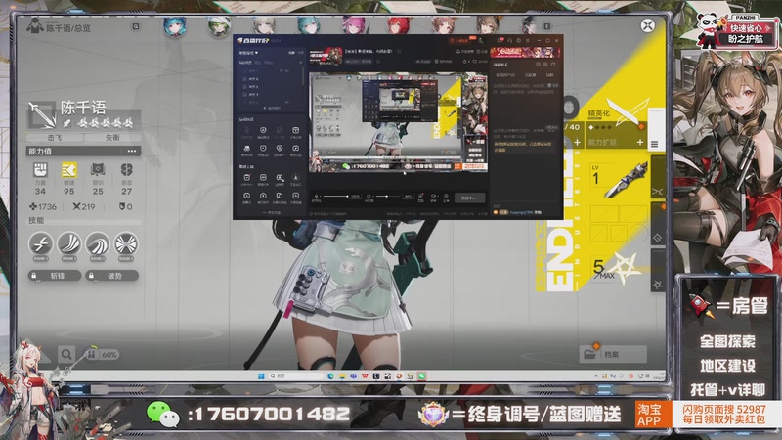This screenshot has width=782, height=440.
Task: Select the red-haired character portrait
Action: (399, 25)
